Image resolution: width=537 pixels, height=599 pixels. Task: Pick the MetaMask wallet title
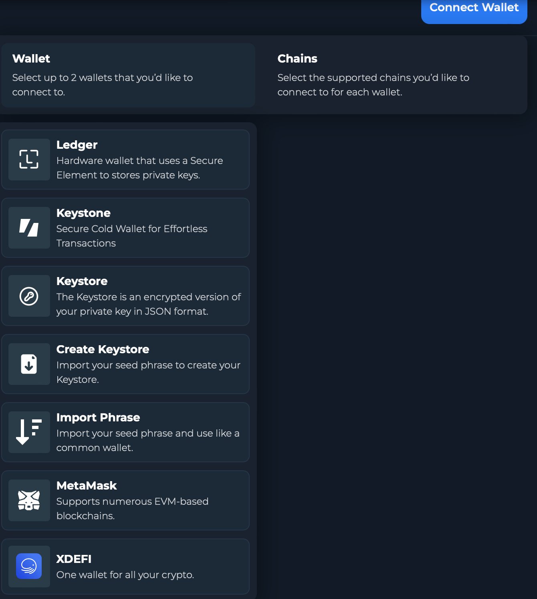coord(87,486)
